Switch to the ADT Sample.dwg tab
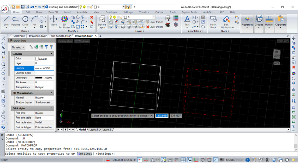 pyautogui.click(x=60, y=36)
